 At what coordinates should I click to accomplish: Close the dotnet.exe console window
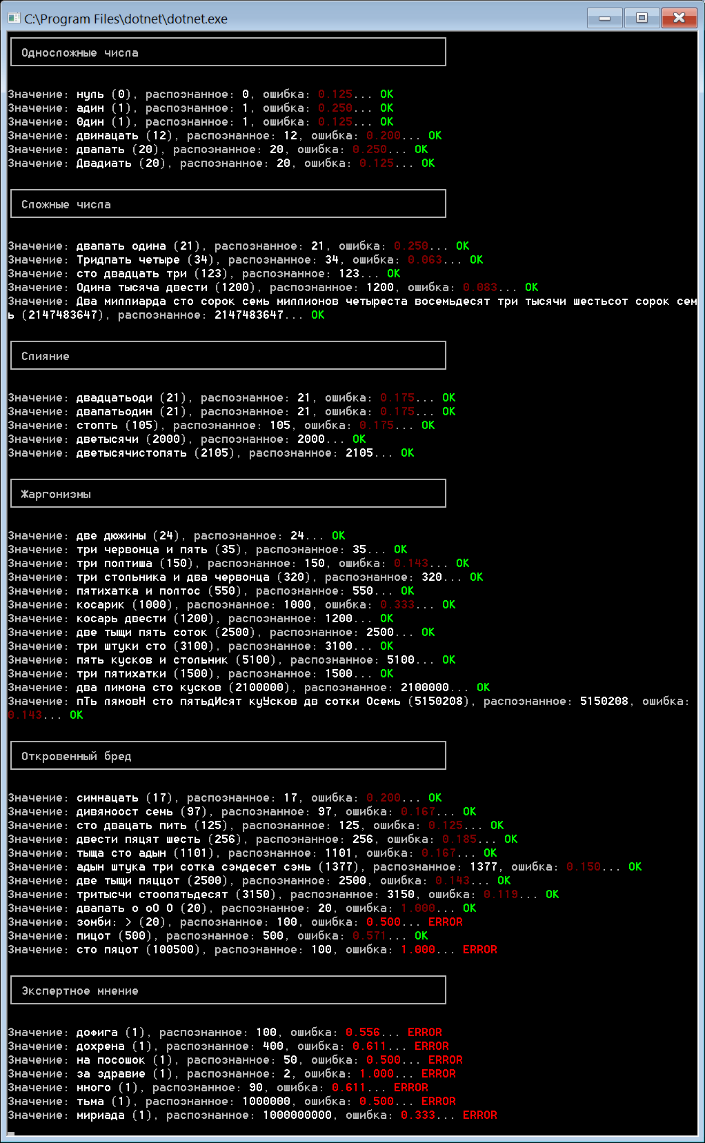coord(679,19)
